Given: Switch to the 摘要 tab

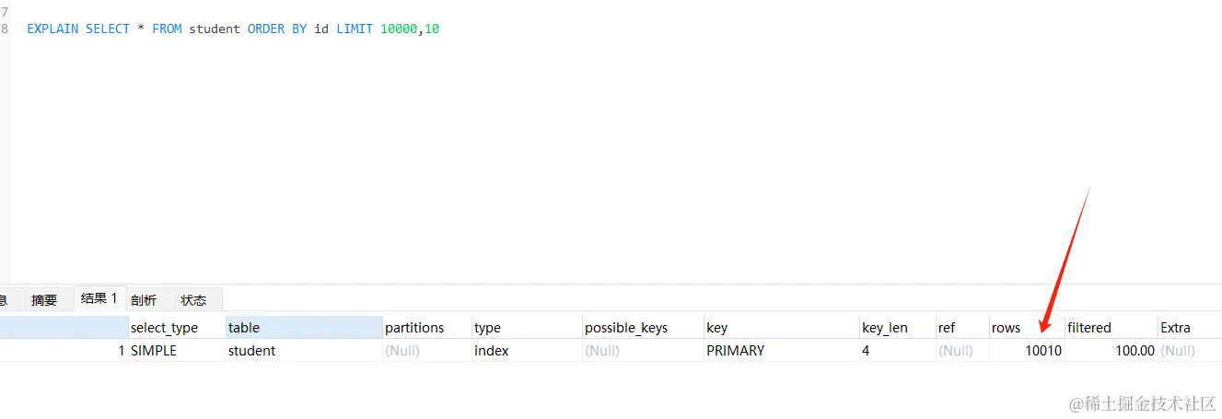Looking at the screenshot, I should (44, 299).
